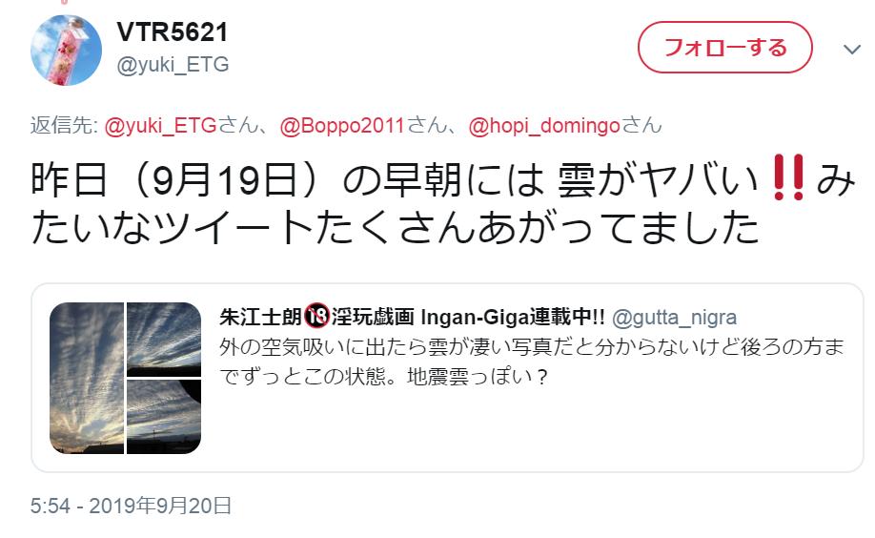The image size is (875, 538).
Task: Click the red double exclamation emoji
Action: [788, 178]
